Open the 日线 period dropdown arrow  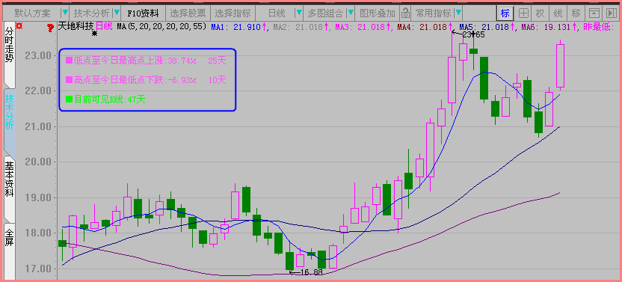point(300,13)
